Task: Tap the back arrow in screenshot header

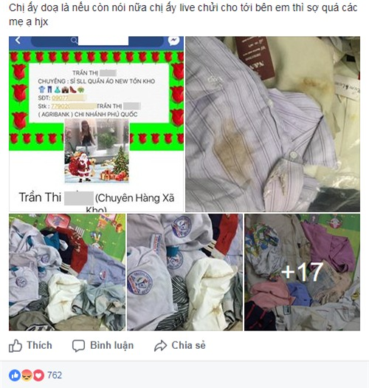Action: click(17, 40)
